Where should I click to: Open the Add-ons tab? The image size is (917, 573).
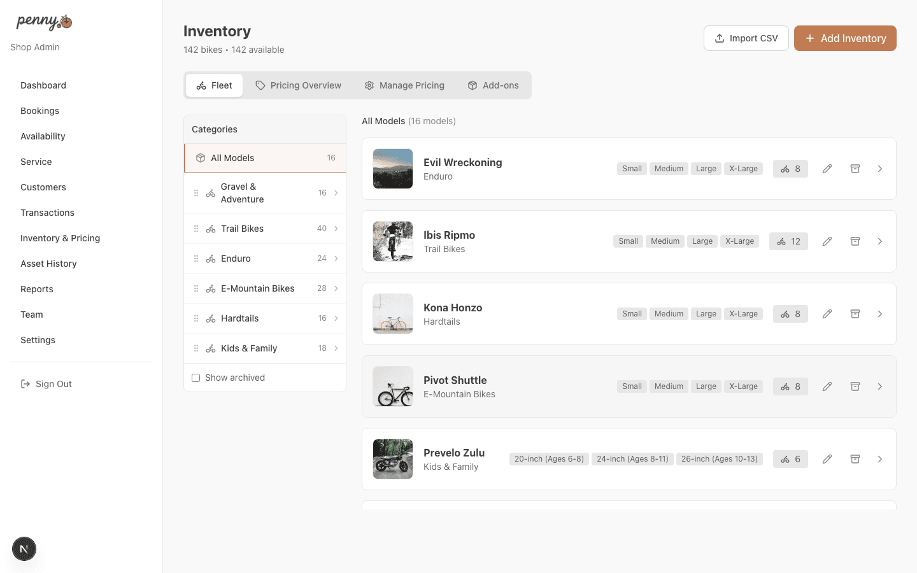tap(493, 85)
